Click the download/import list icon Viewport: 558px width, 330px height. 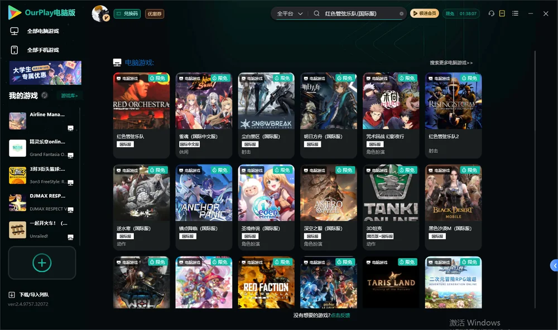click(12, 294)
